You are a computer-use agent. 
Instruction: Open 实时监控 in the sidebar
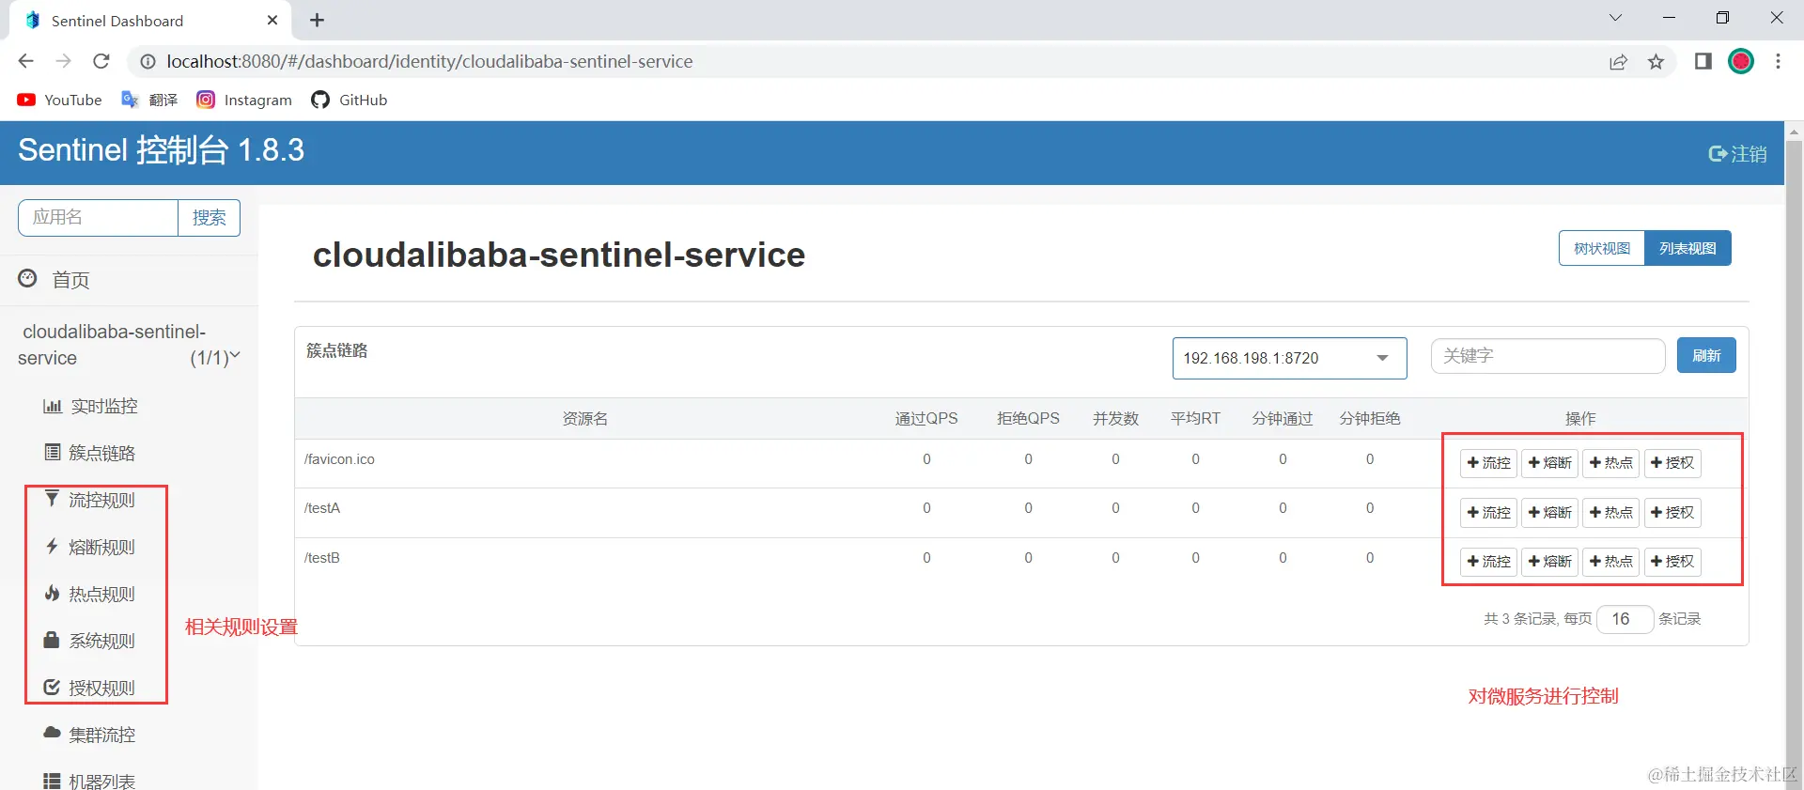tap(91, 406)
